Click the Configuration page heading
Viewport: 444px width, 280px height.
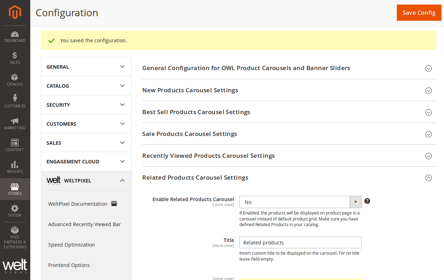pyautogui.click(x=67, y=13)
